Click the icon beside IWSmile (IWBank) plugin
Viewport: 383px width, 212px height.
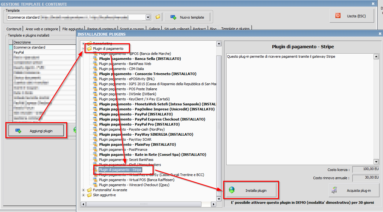pyautogui.click(x=96, y=94)
